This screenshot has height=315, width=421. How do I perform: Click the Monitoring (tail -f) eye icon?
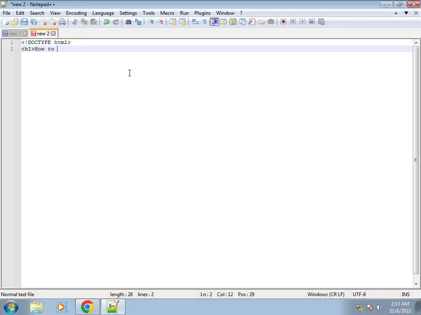coord(271,22)
